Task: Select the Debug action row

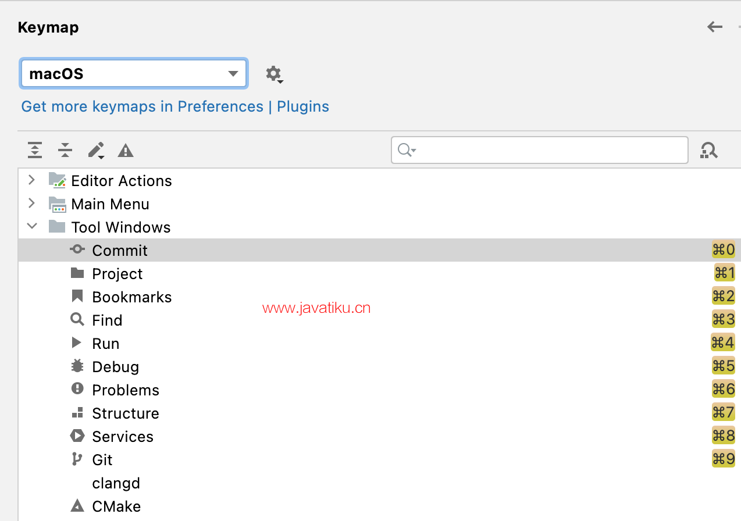Action: pyautogui.click(x=379, y=366)
